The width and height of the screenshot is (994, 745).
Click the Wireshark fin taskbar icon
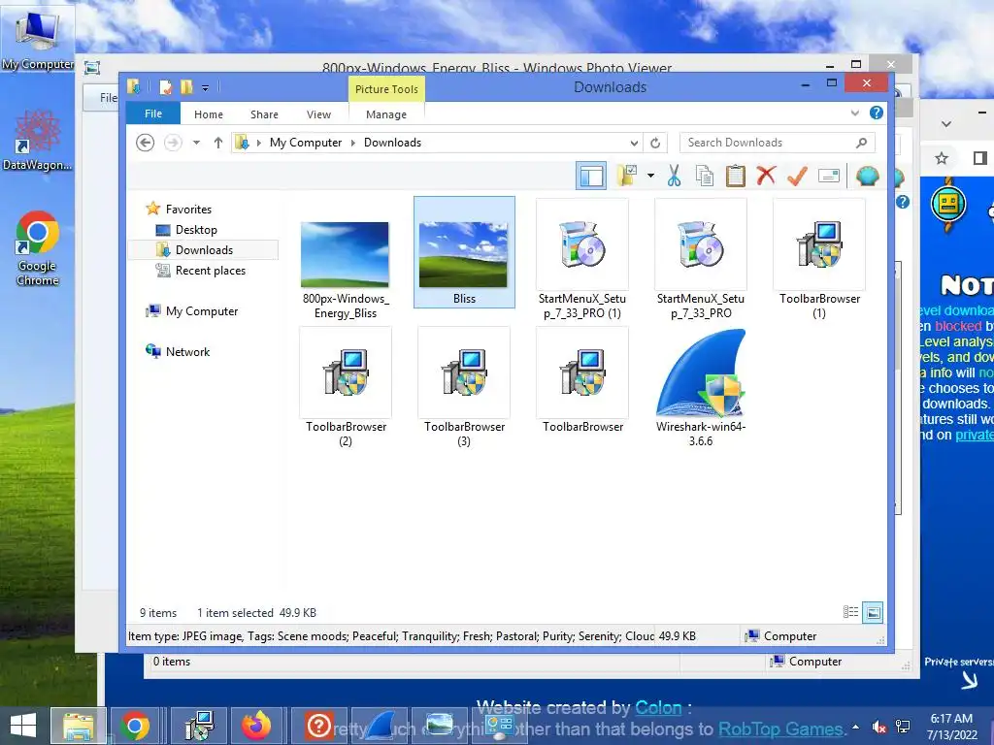(380, 726)
